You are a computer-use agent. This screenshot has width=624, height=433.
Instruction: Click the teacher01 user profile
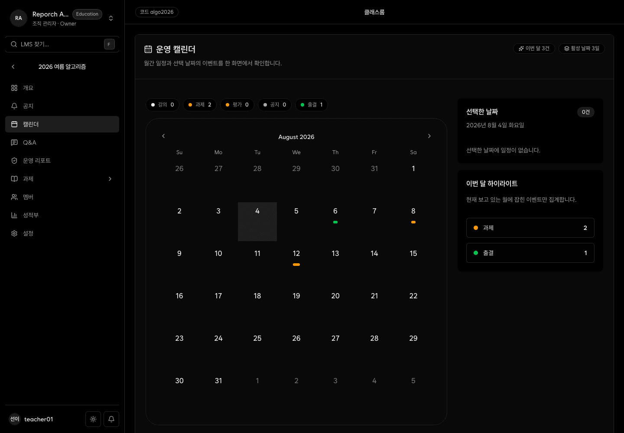(x=31, y=419)
